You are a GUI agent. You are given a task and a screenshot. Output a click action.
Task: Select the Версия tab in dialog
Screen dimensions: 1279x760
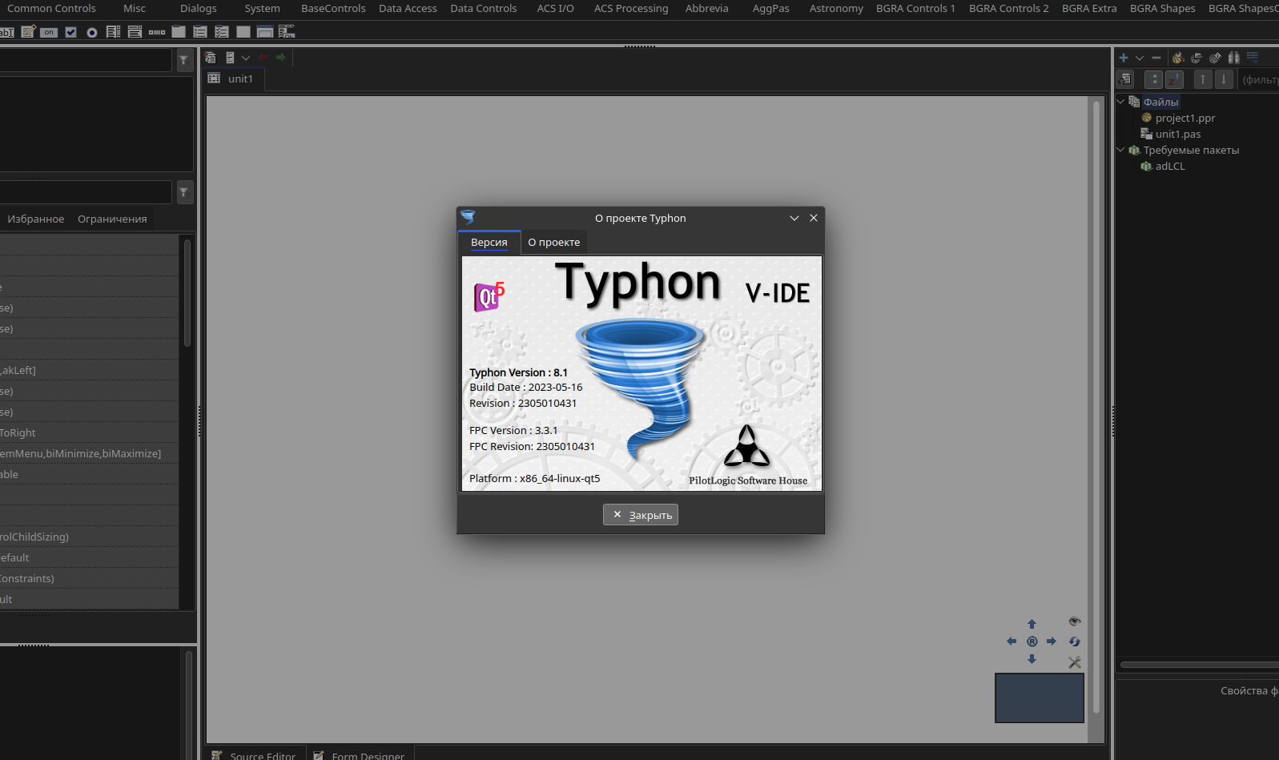489,242
